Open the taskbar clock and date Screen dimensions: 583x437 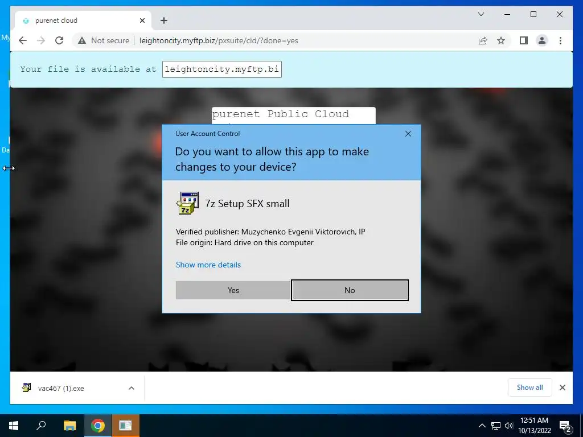[534, 426]
